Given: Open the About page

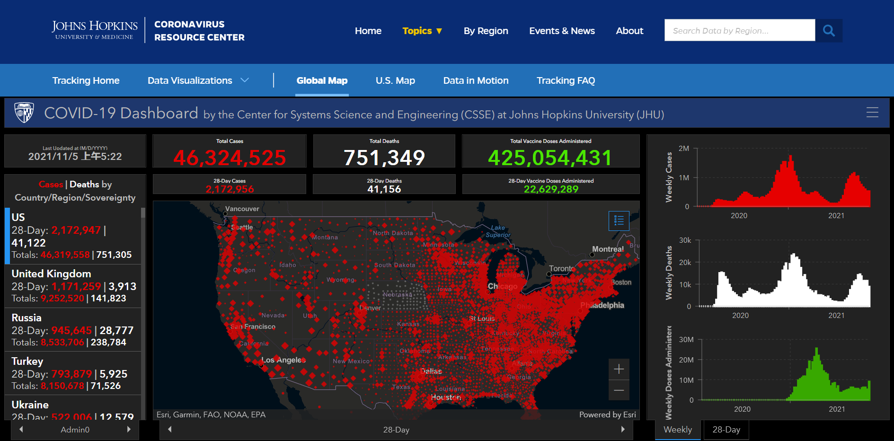Looking at the screenshot, I should tap(629, 31).
